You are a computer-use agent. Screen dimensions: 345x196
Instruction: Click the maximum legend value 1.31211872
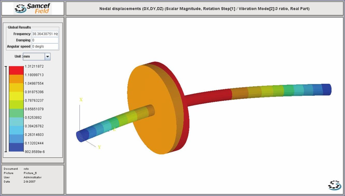point(34,66)
